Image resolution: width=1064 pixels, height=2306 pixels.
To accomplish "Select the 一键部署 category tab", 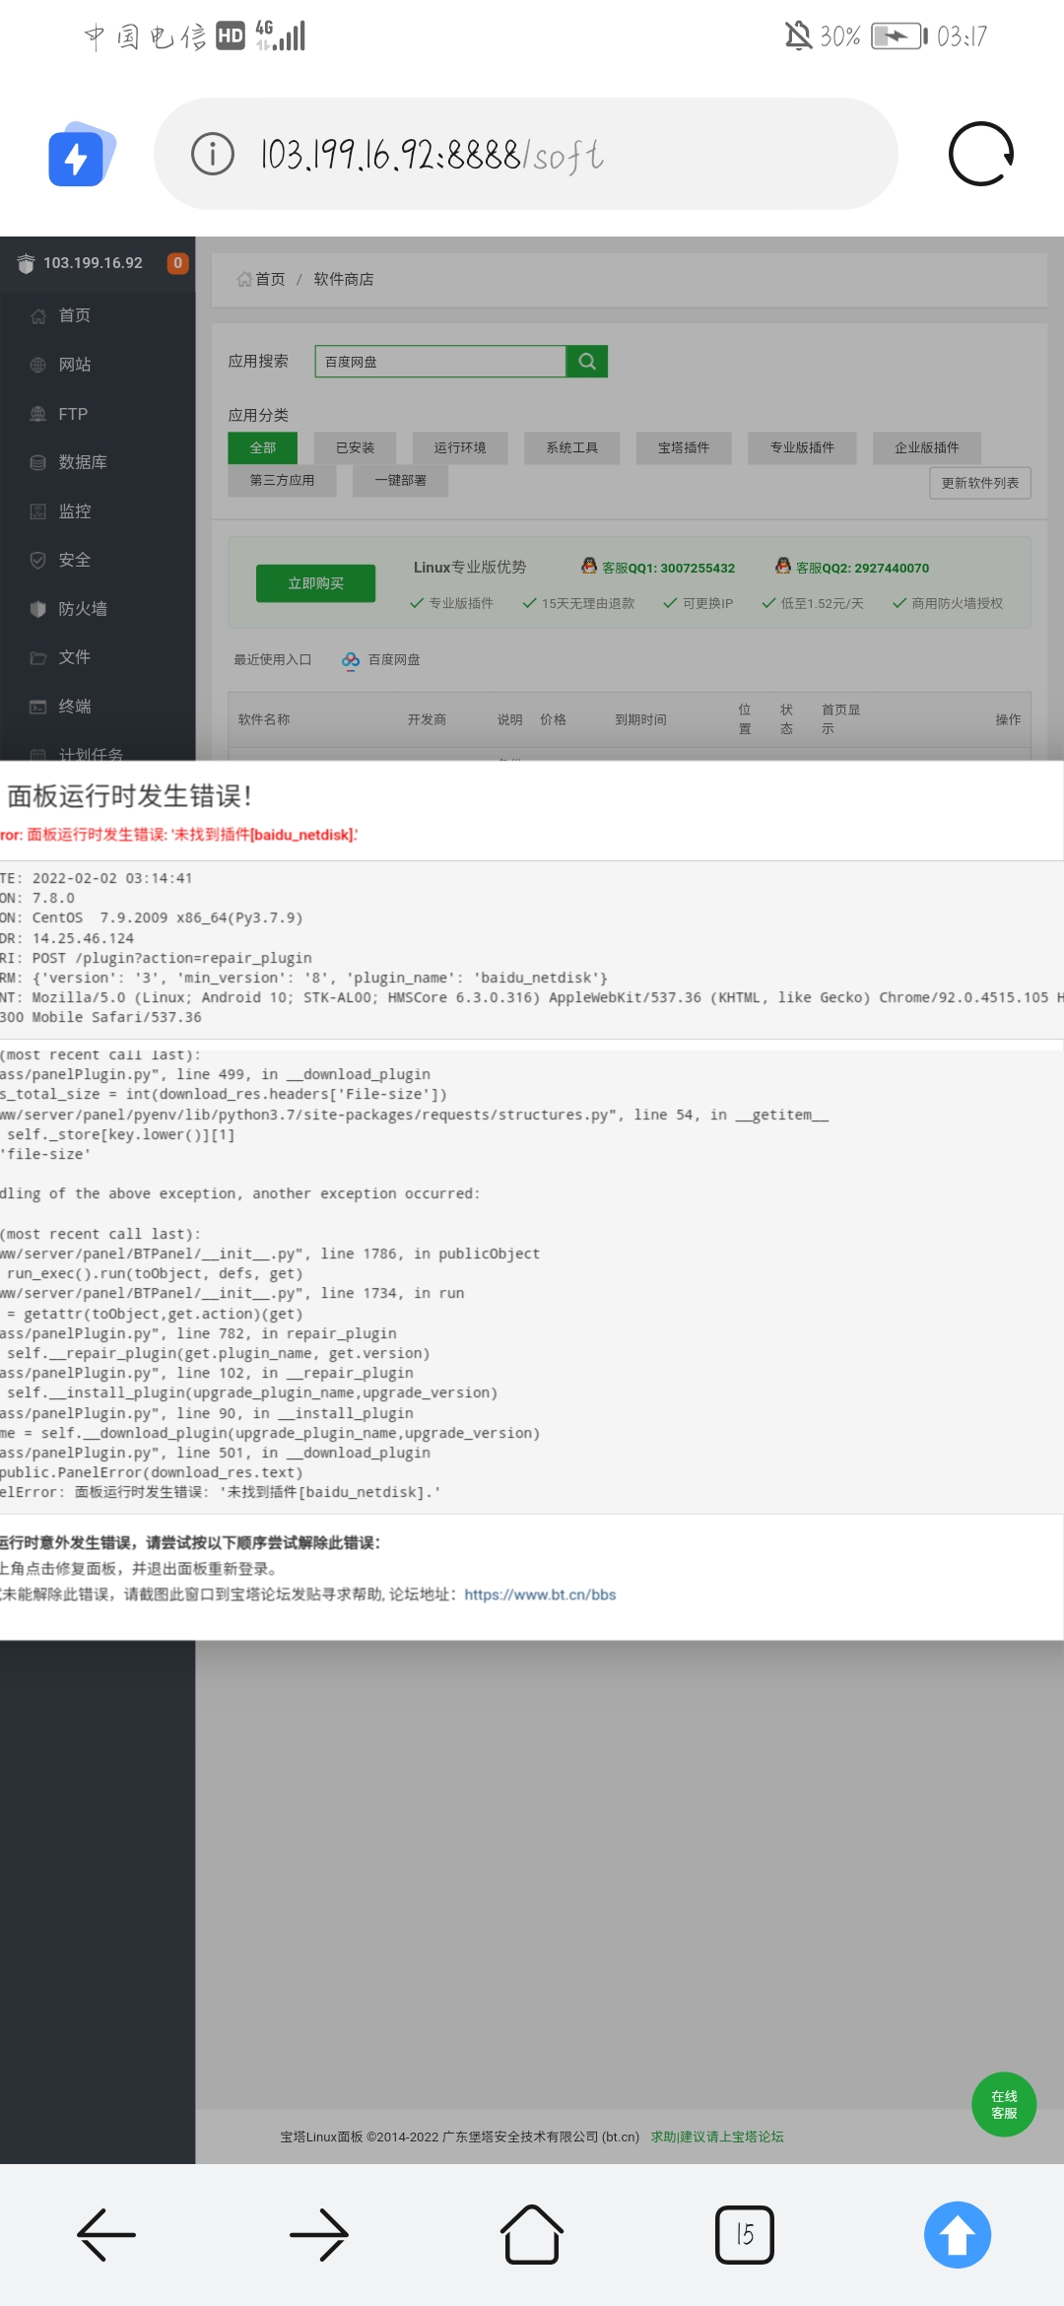I will click(x=401, y=480).
